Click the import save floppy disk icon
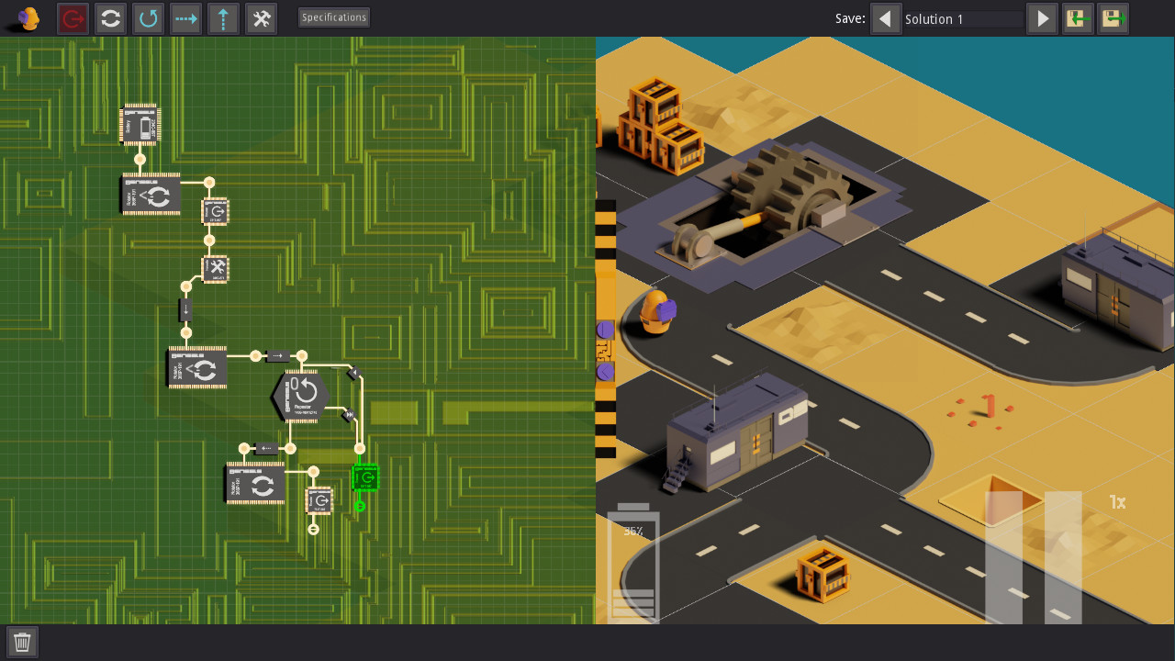The width and height of the screenshot is (1175, 661). pos(1078,18)
